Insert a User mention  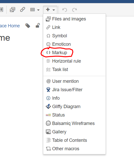[74, 81]
